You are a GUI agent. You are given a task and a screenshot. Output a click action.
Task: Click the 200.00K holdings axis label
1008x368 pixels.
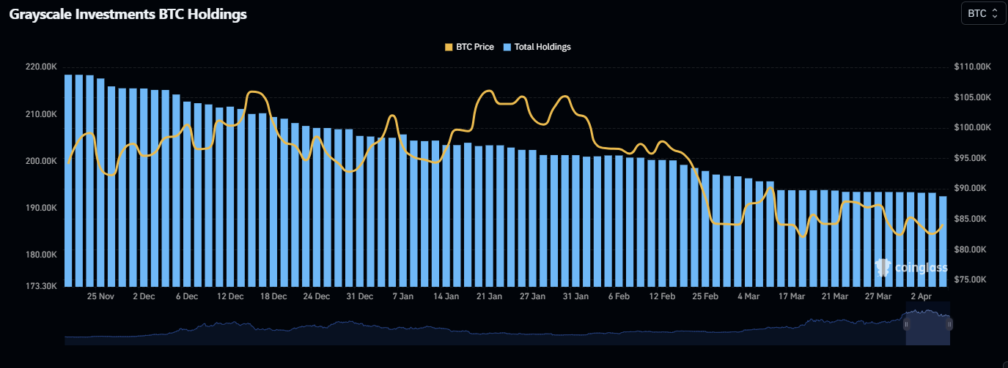coord(40,161)
